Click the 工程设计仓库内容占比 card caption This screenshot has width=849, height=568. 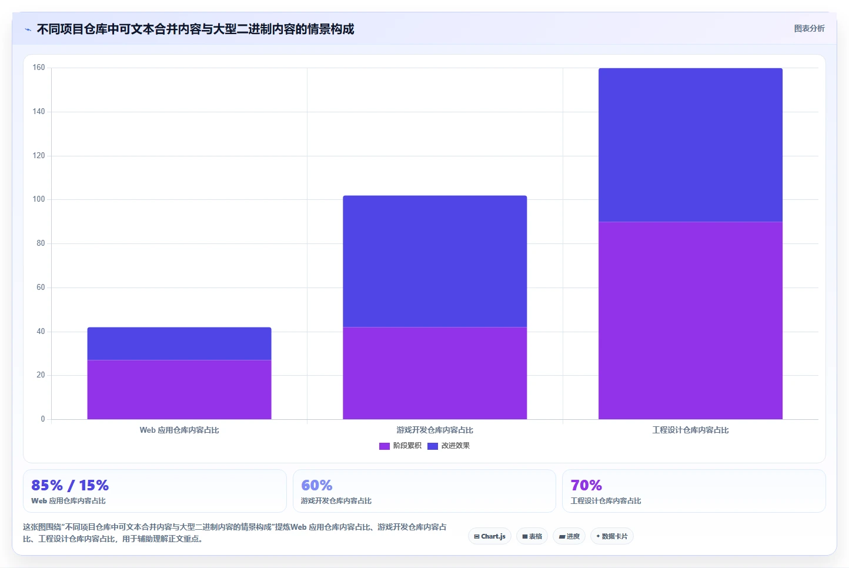tap(606, 501)
